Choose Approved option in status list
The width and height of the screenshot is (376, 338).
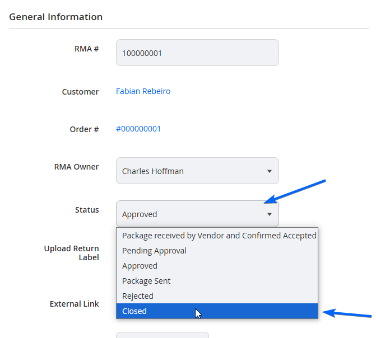(217, 266)
